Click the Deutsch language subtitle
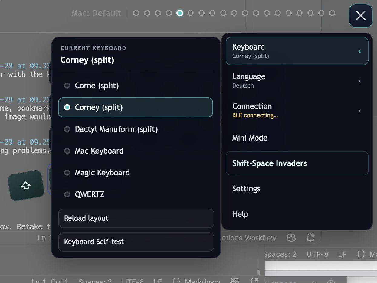This screenshot has width=377, height=283. pos(243,86)
